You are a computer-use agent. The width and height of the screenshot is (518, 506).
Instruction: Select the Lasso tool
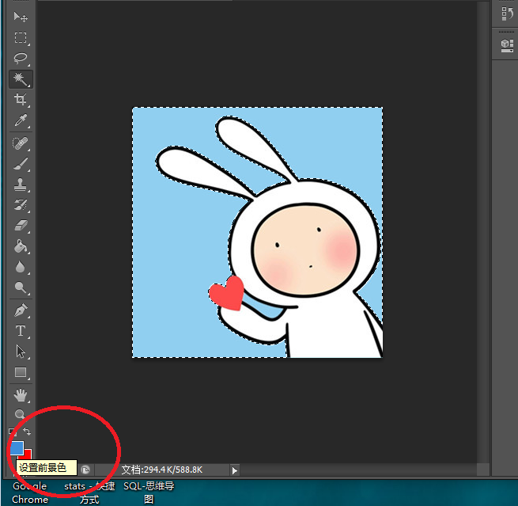pos(21,58)
